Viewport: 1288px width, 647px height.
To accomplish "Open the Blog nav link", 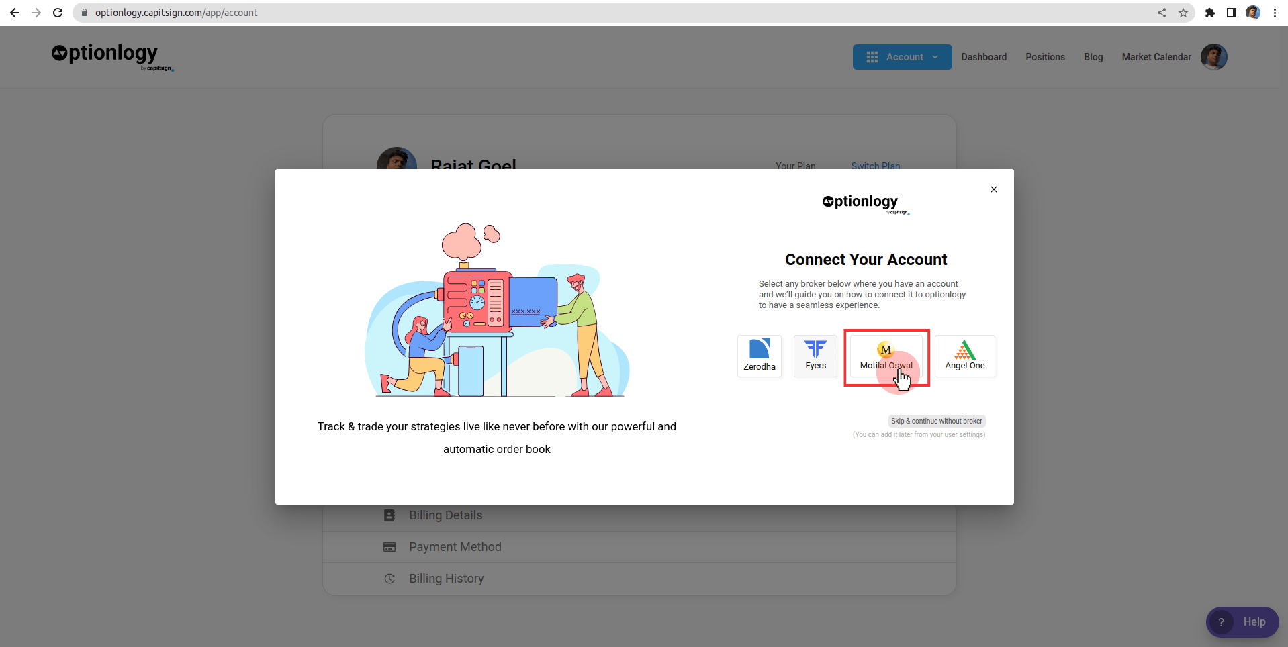I will (1093, 57).
